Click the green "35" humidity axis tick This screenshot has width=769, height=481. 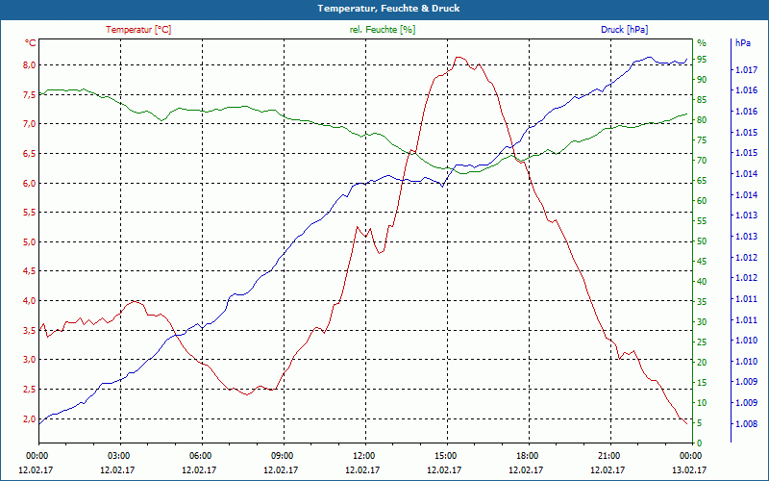coord(702,302)
